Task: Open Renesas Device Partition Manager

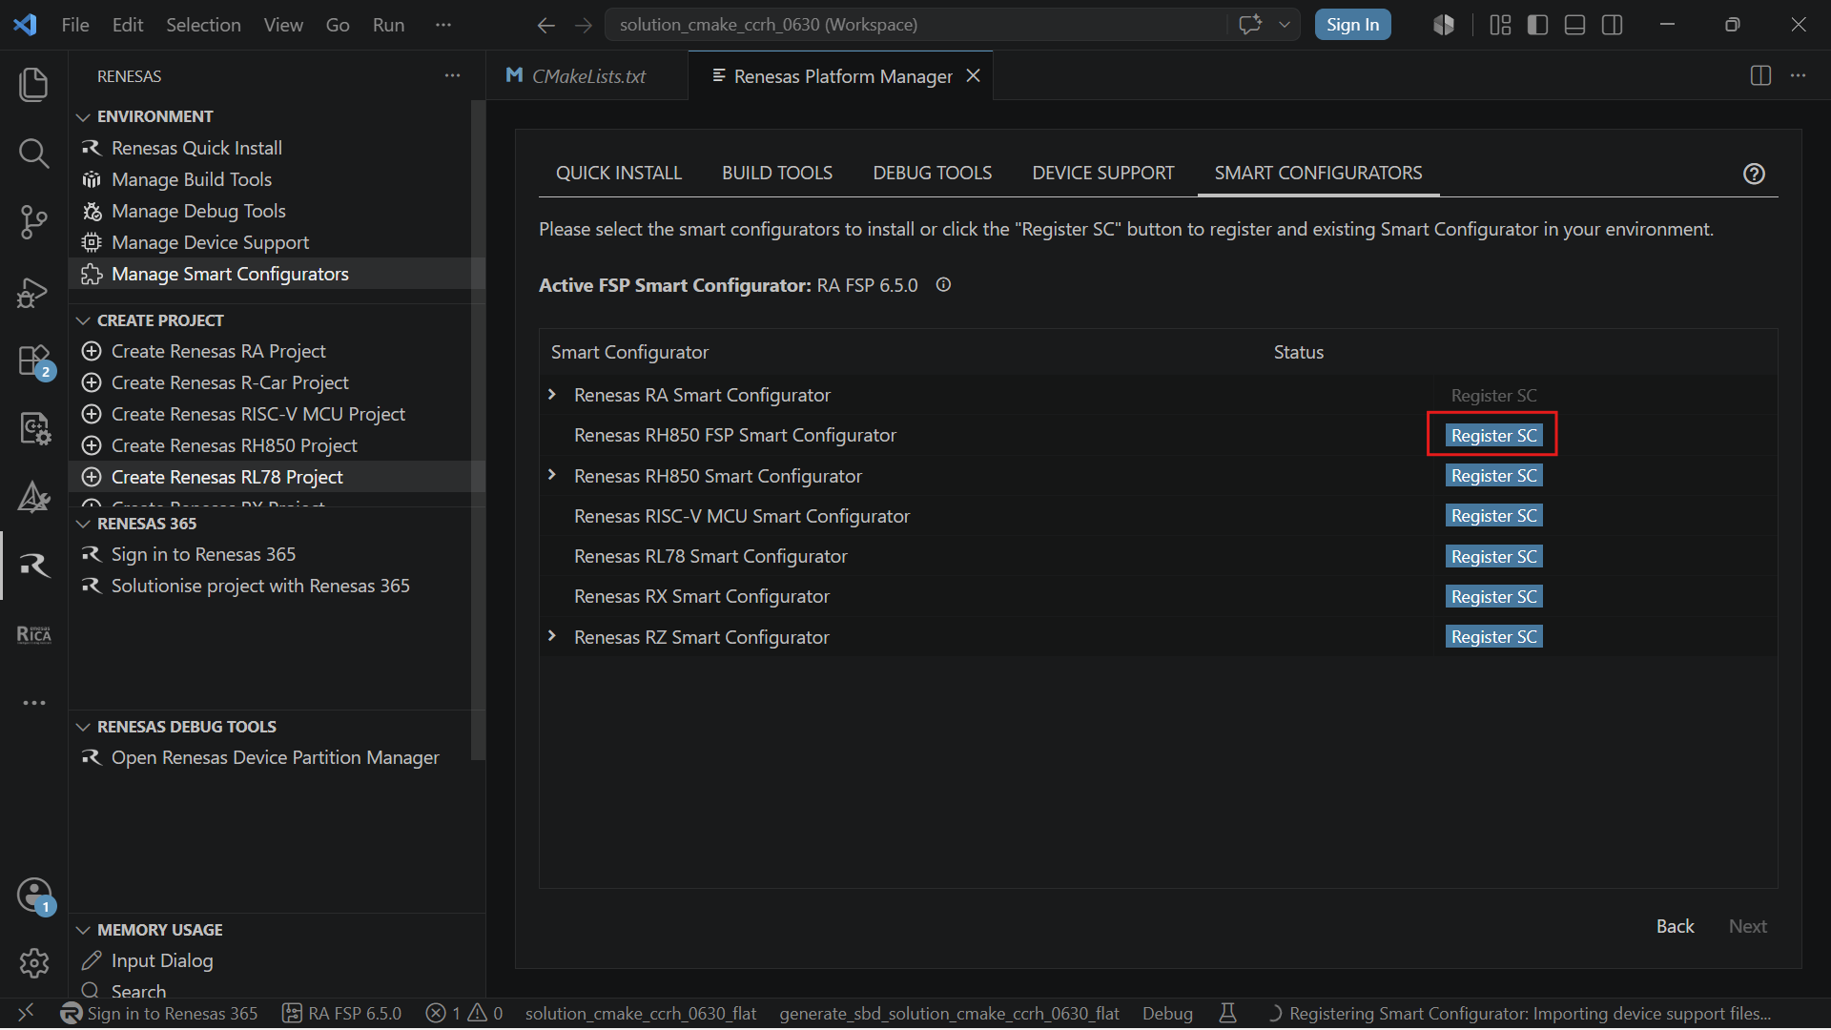Action: point(275,757)
